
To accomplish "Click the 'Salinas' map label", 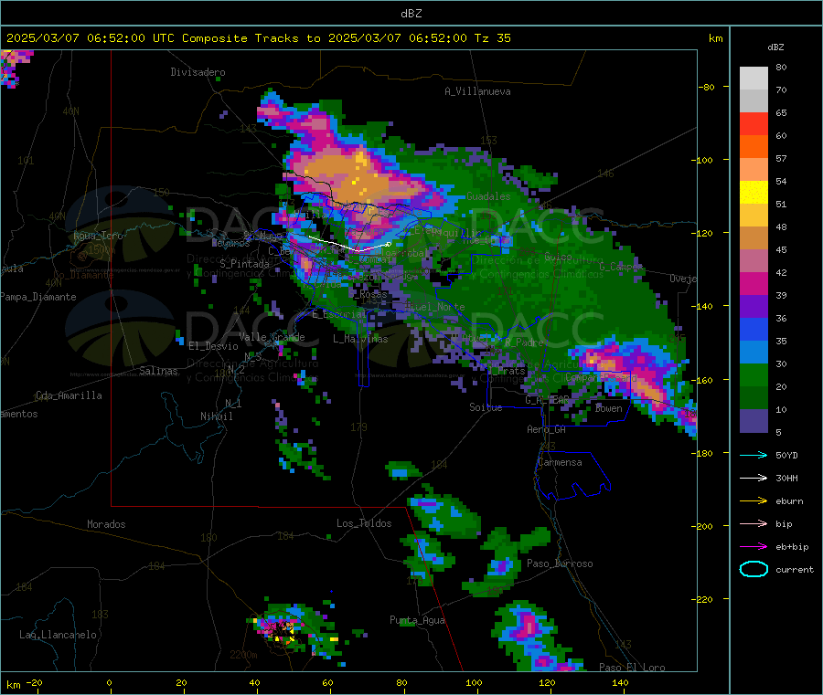I will coord(158,371).
